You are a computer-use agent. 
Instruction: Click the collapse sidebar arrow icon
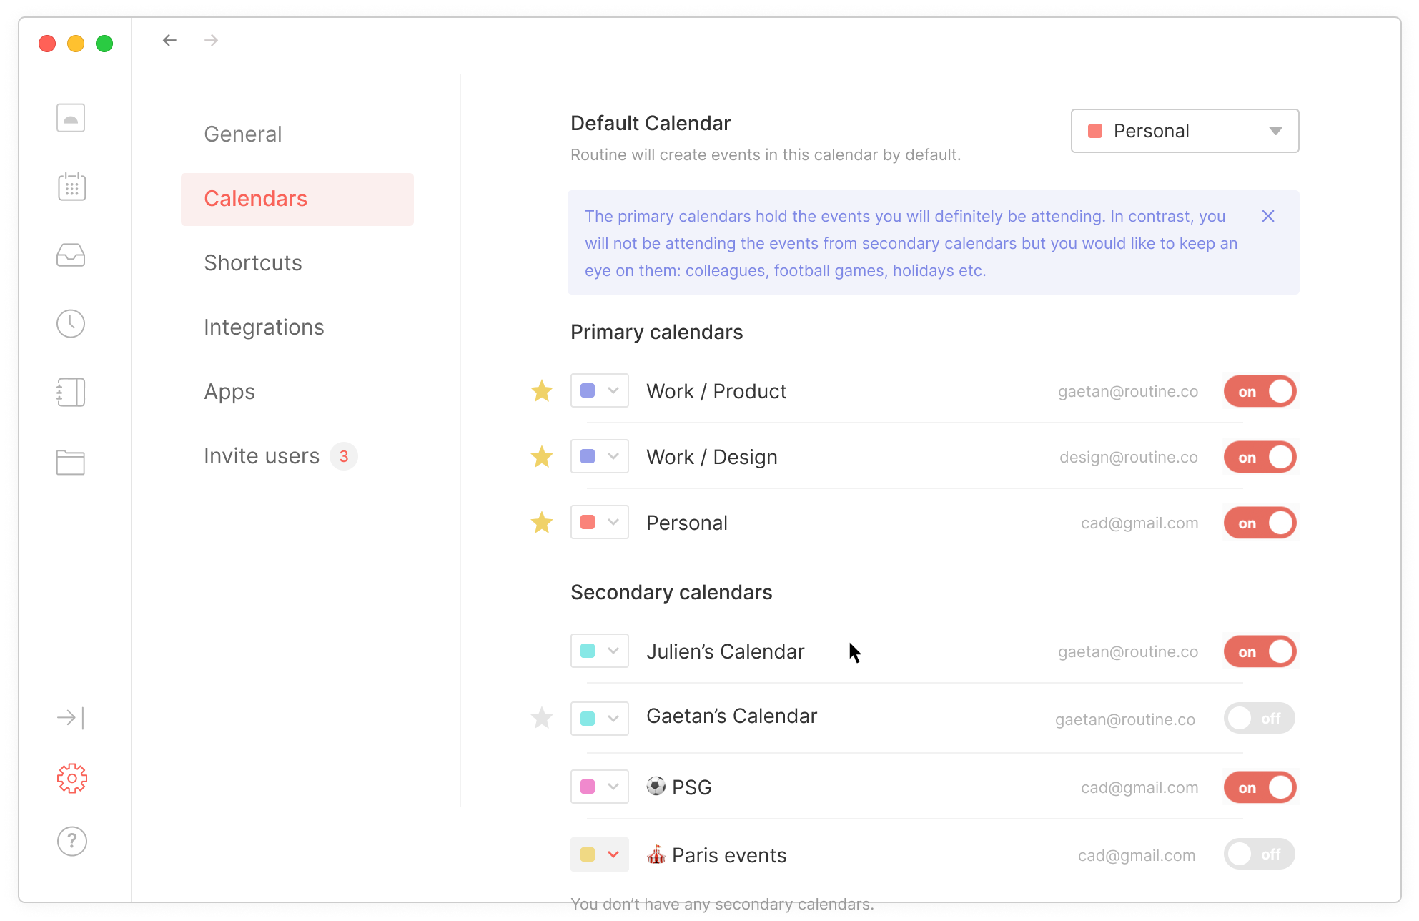tap(71, 717)
